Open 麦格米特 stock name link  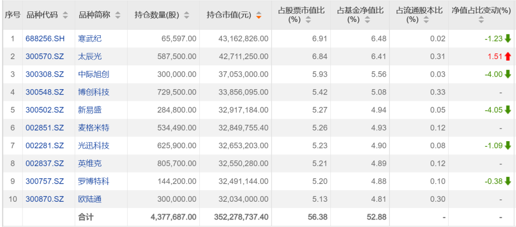[94, 128]
